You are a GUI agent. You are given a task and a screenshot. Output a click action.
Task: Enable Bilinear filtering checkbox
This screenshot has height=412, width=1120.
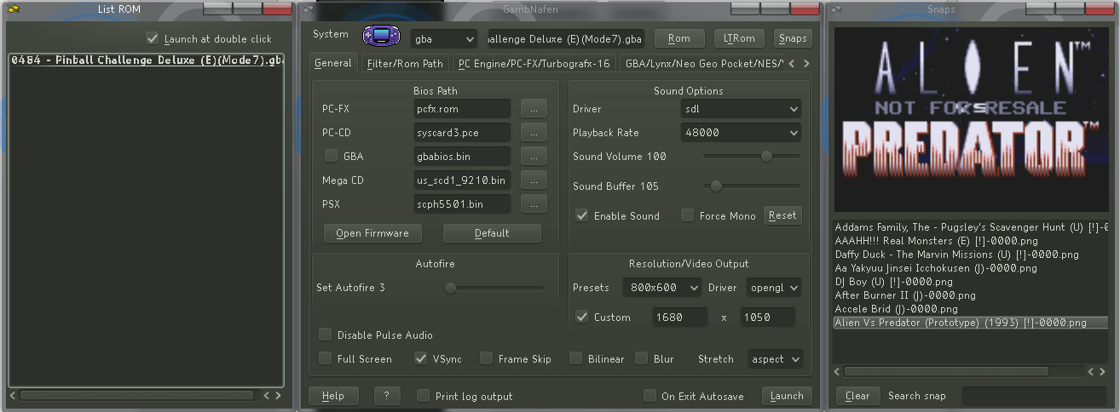(x=575, y=358)
